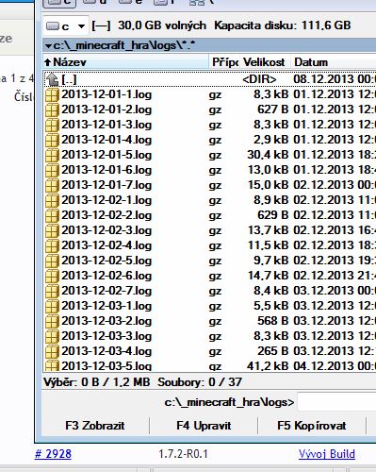Click file name 2013-12-03-2.log

106,321
